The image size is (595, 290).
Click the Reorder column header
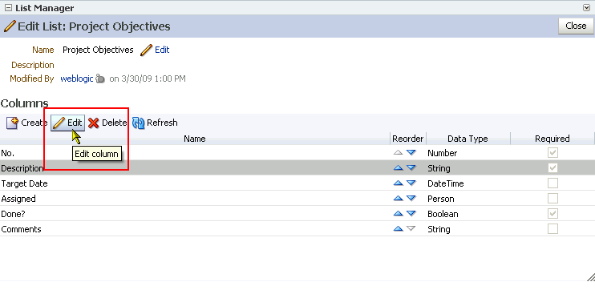tap(408, 139)
